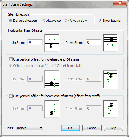Image resolution: width=129 pixels, height=137 pixels.
Task: Click the notehead-end Down Stem illustration
Action: point(110,79)
